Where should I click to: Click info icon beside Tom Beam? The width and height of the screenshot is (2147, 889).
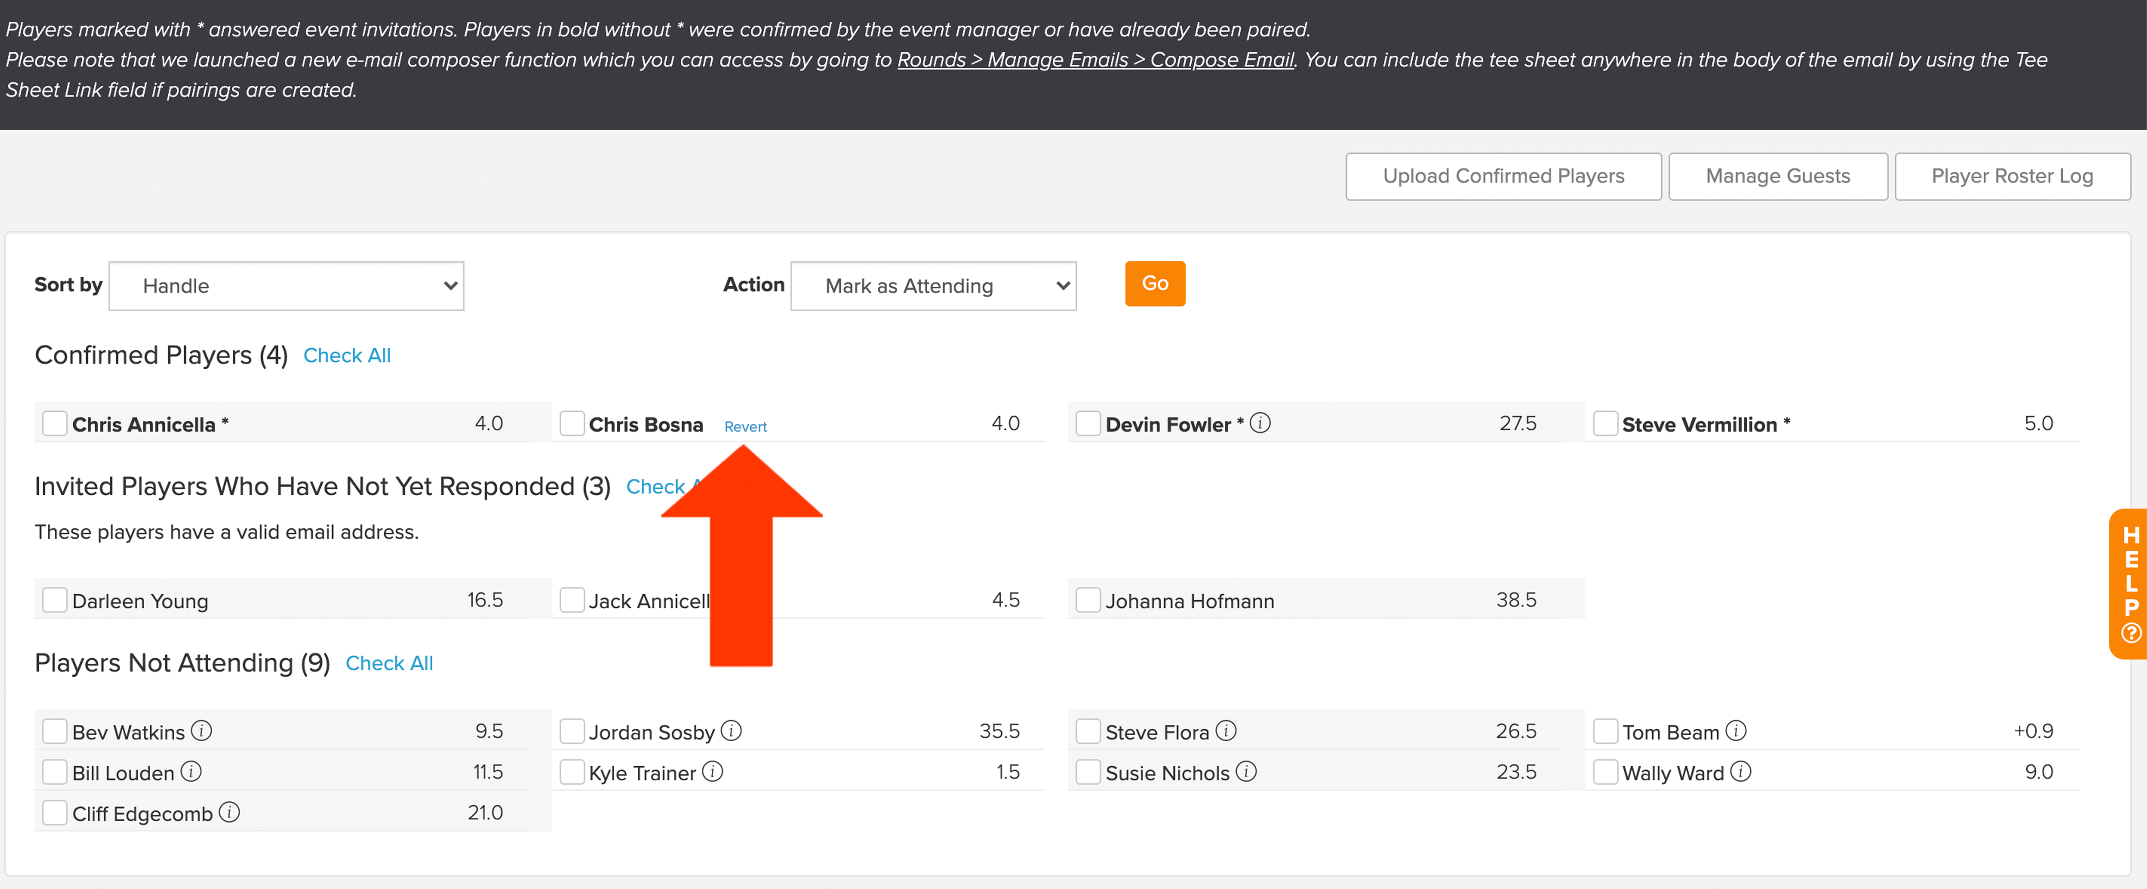pyautogui.click(x=1736, y=731)
